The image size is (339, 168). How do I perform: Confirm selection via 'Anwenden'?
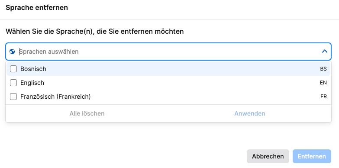tap(250, 113)
